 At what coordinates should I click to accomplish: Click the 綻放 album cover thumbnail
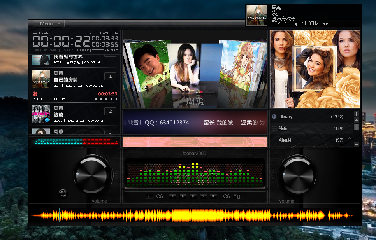41,114
